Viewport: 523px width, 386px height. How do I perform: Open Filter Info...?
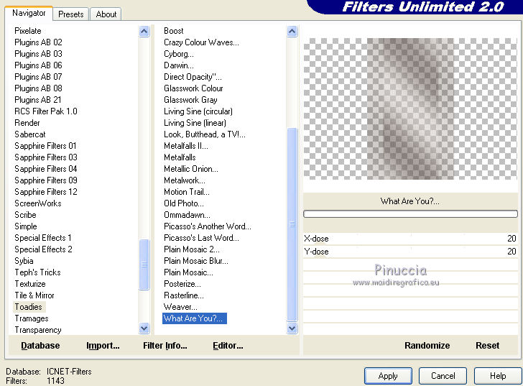165,345
